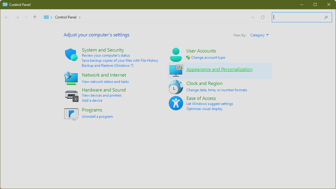Expand the chevron after Control Panel breadcrumb

(80, 17)
